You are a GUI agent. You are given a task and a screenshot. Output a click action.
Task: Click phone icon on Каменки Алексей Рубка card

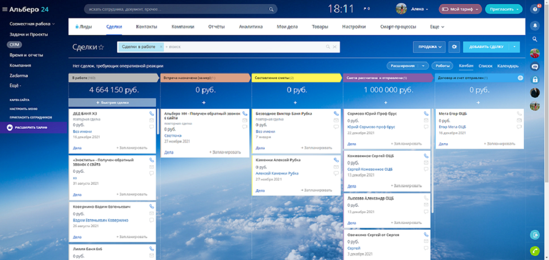tap(336, 160)
